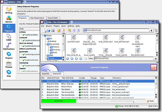The height and width of the screenshot is (112, 162).
Task: Click first blue navigation button beside Filter
Action: point(68,59)
